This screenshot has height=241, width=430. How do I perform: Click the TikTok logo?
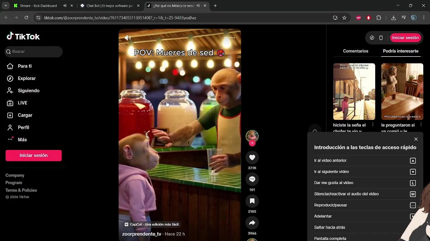point(23,36)
